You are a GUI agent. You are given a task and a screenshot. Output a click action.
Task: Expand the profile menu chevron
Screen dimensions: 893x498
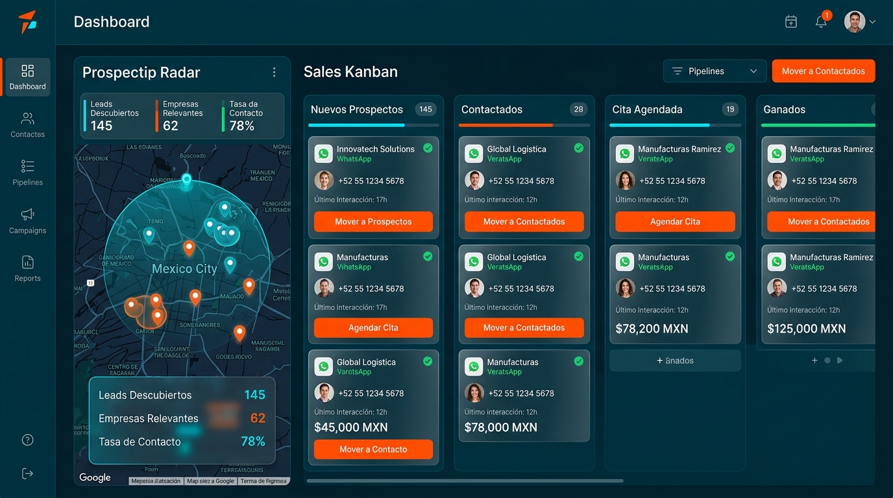pos(872,22)
